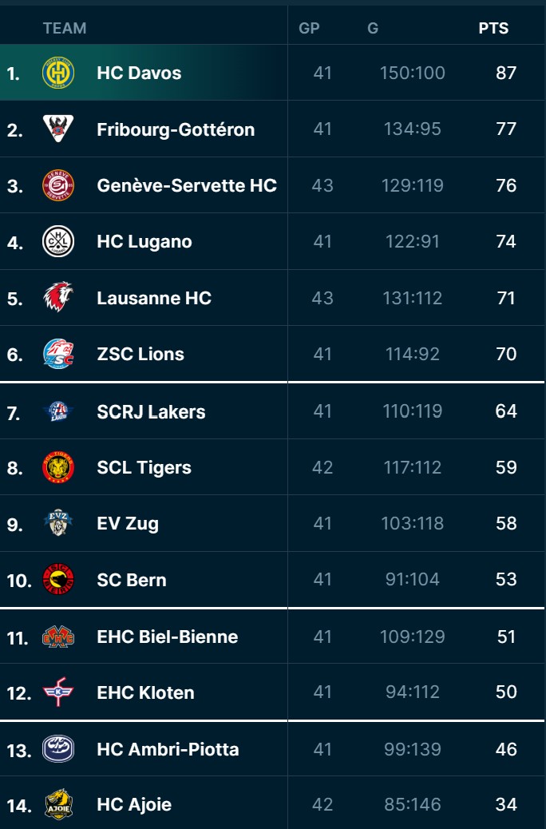The image size is (546, 829).
Task: Click the TEAM column header
Action: 65,29
